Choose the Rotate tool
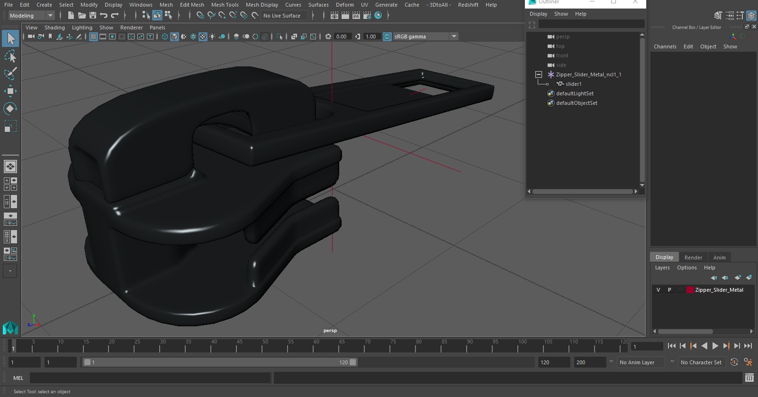This screenshot has height=397, width=758. (x=10, y=109)
